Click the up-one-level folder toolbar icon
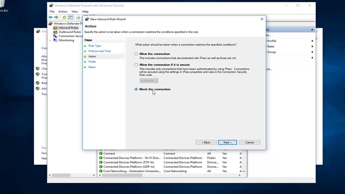 64,17
